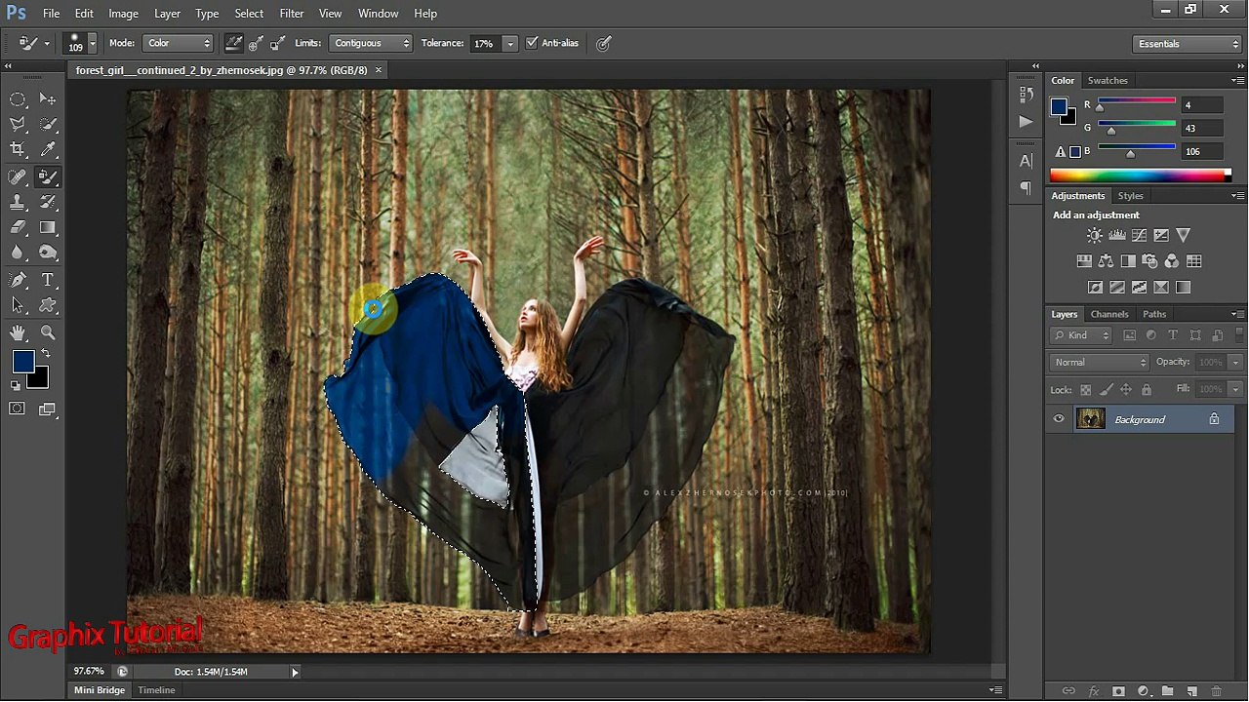
Task: Select the Pen tool
Action: pos(18,280)
